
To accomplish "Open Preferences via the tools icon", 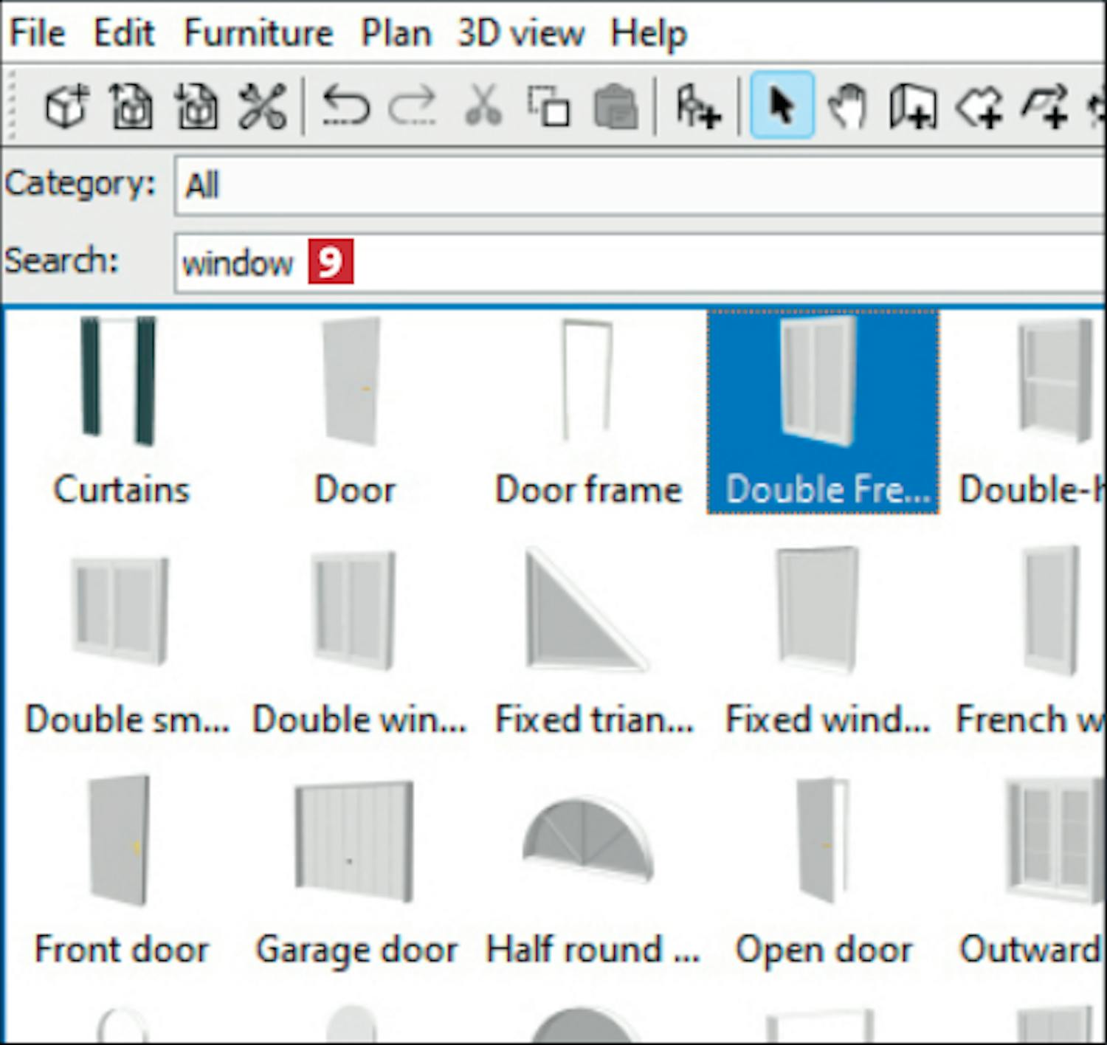I will 262,107.
